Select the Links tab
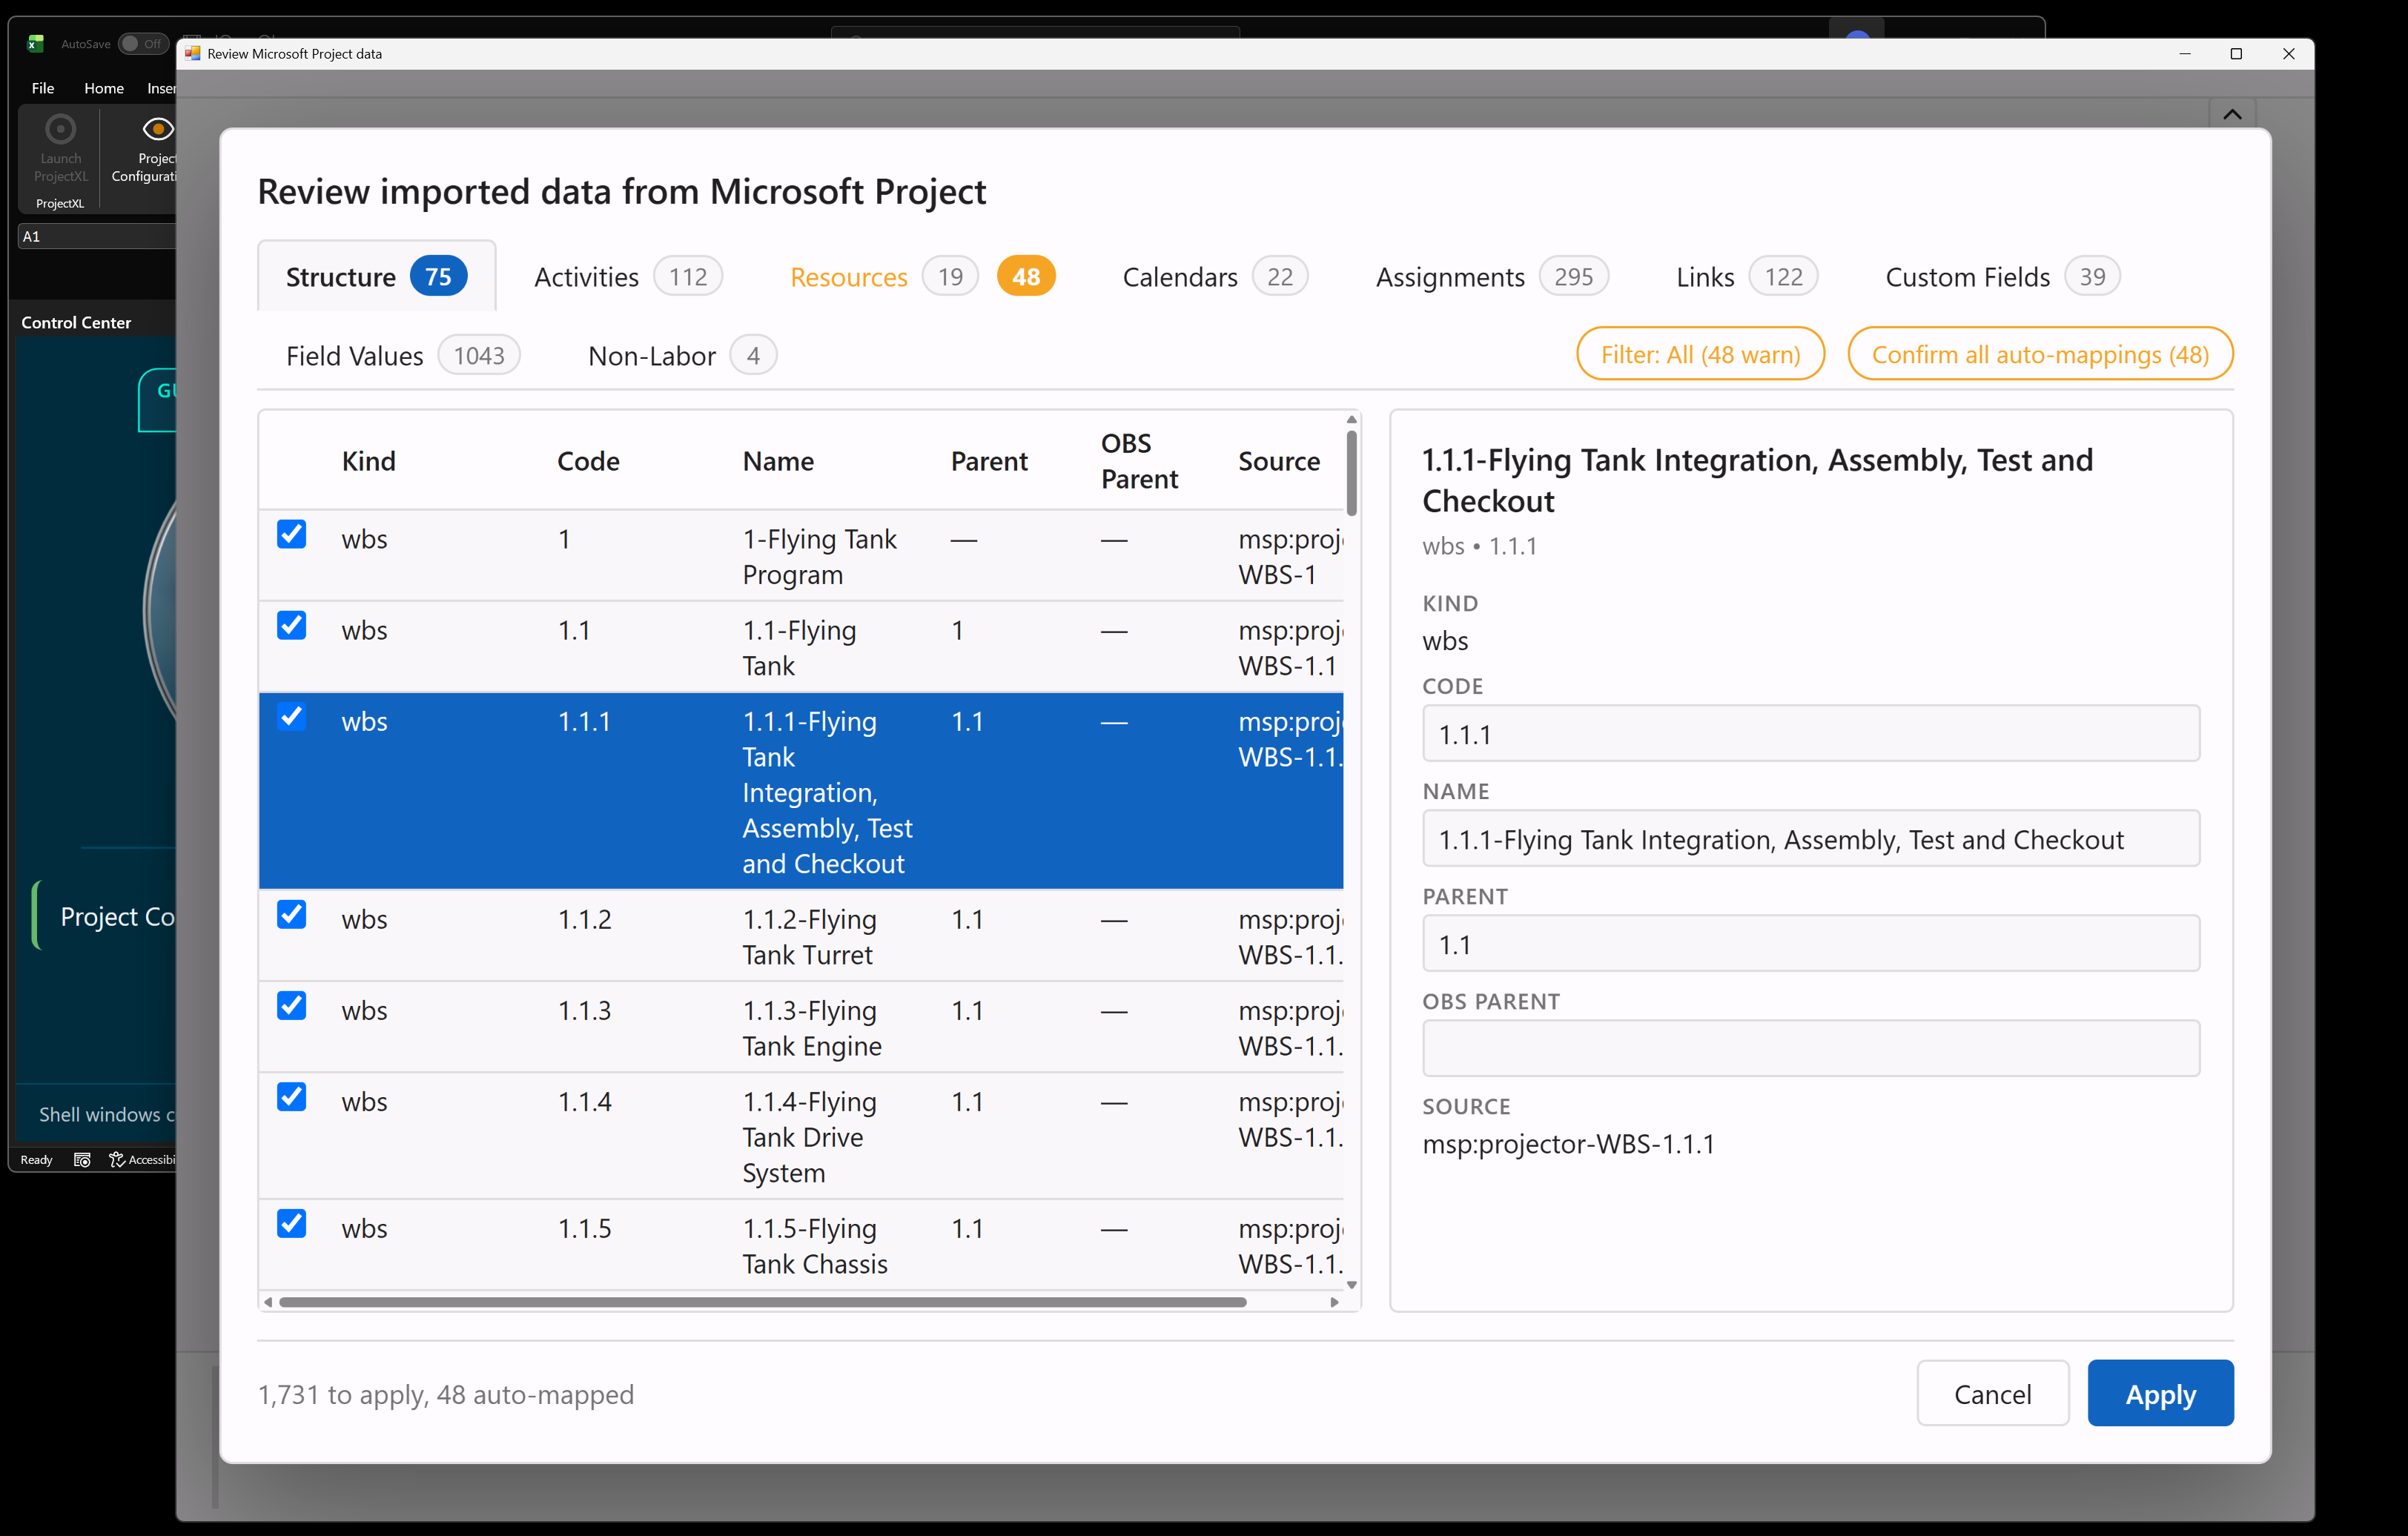This screenshot has height=1536, width=2408. [1746, 277]
